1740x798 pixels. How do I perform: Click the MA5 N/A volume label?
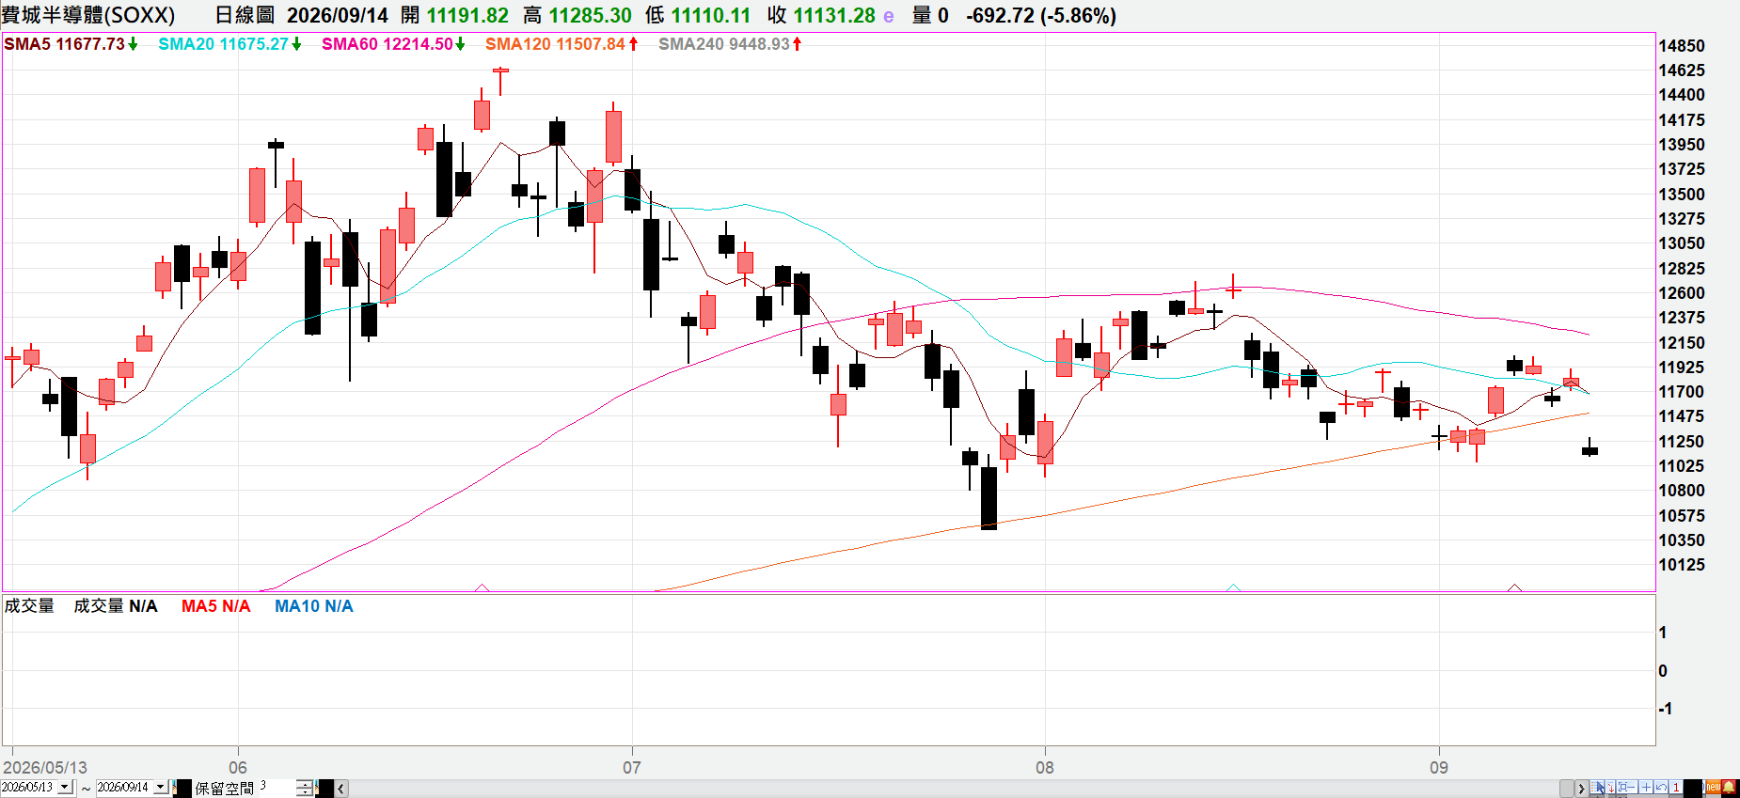[x=216, y=606]
